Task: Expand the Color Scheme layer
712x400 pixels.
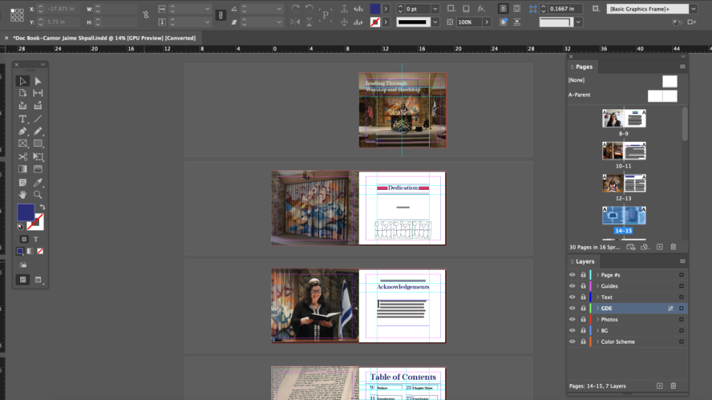Action: point(597,342)
